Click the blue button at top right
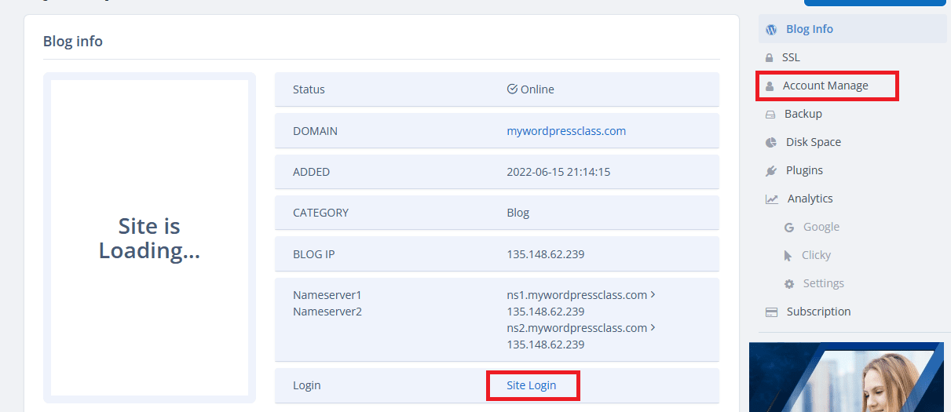Screen dimensions: 951x412 pos(875,2)
